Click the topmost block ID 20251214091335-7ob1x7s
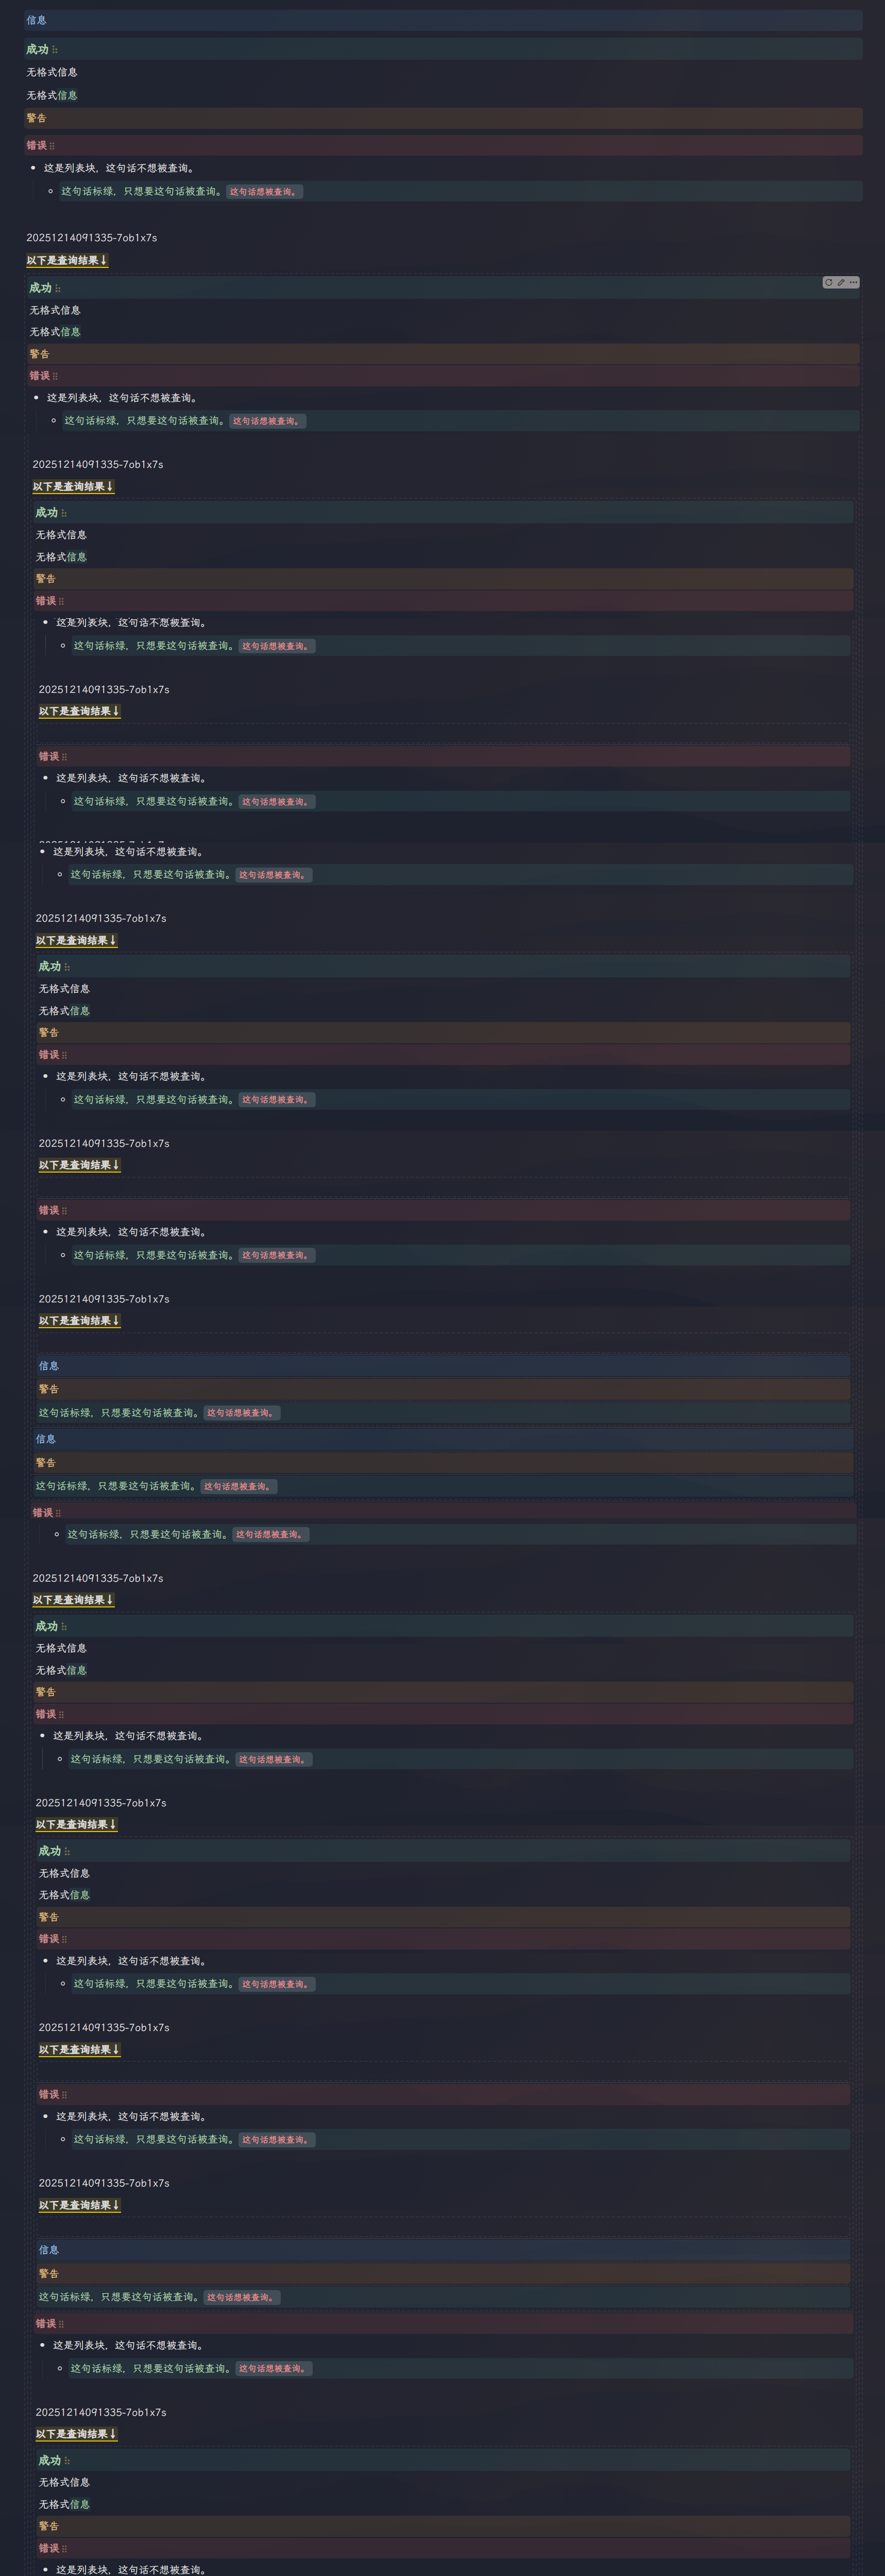The height and width of the screenshot is (2576, 885). tap(91, 238)
